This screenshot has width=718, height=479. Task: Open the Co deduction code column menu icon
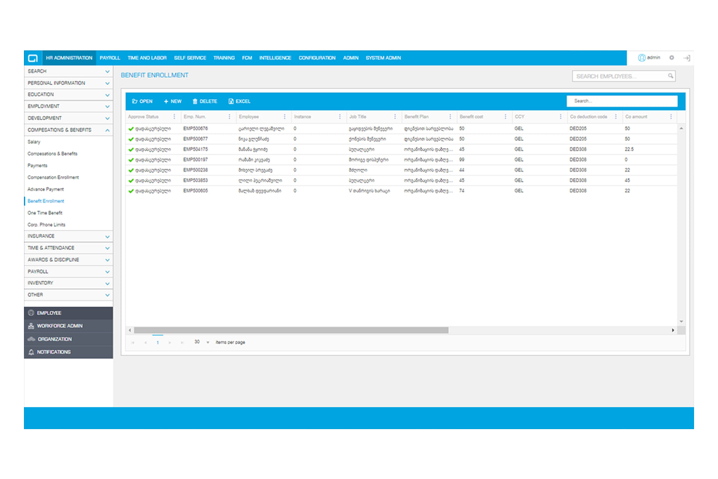point(616,117)
